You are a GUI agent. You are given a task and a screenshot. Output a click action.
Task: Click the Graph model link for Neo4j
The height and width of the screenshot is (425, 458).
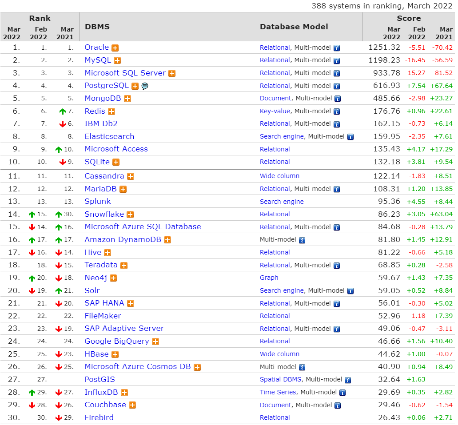coord(269,278)
